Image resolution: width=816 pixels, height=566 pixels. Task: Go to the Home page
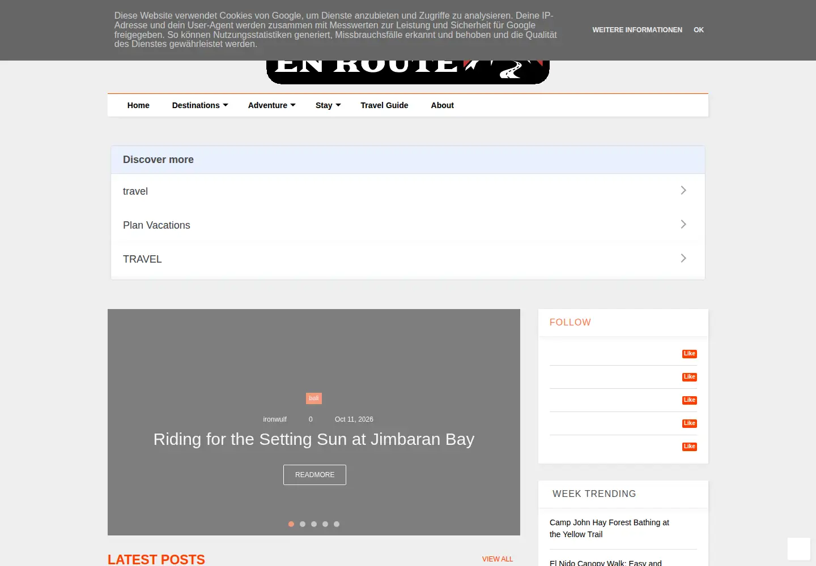point(138,105)
